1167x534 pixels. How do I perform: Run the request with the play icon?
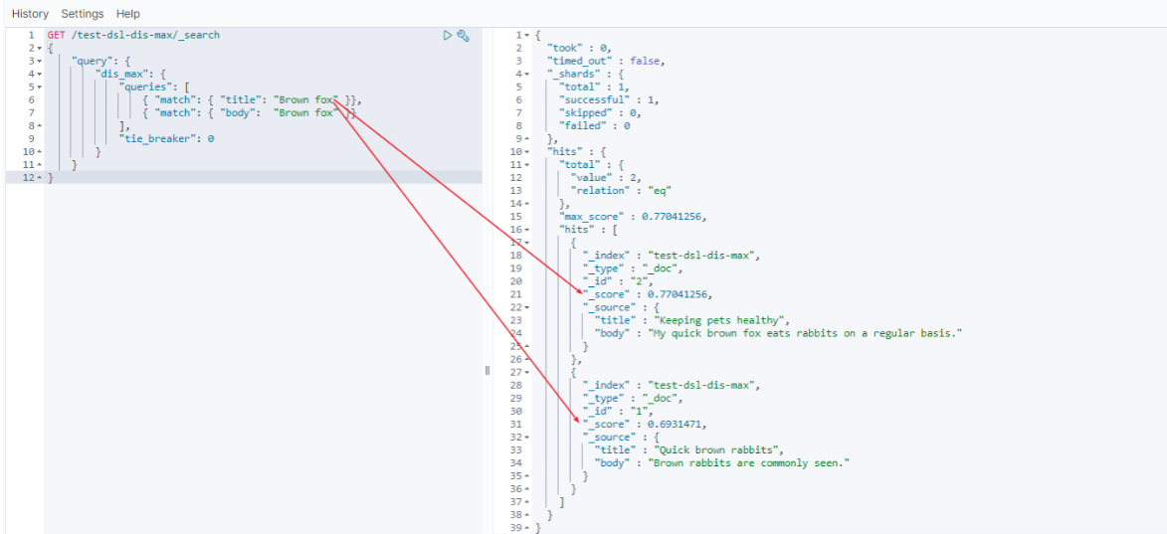click(x=448, y=35)
